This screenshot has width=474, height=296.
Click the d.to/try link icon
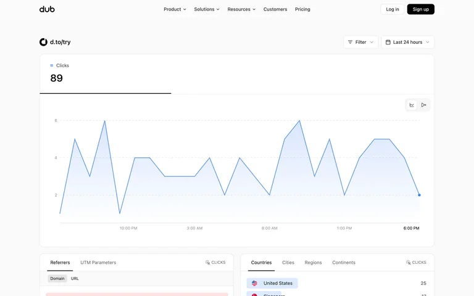click(43, 42)
